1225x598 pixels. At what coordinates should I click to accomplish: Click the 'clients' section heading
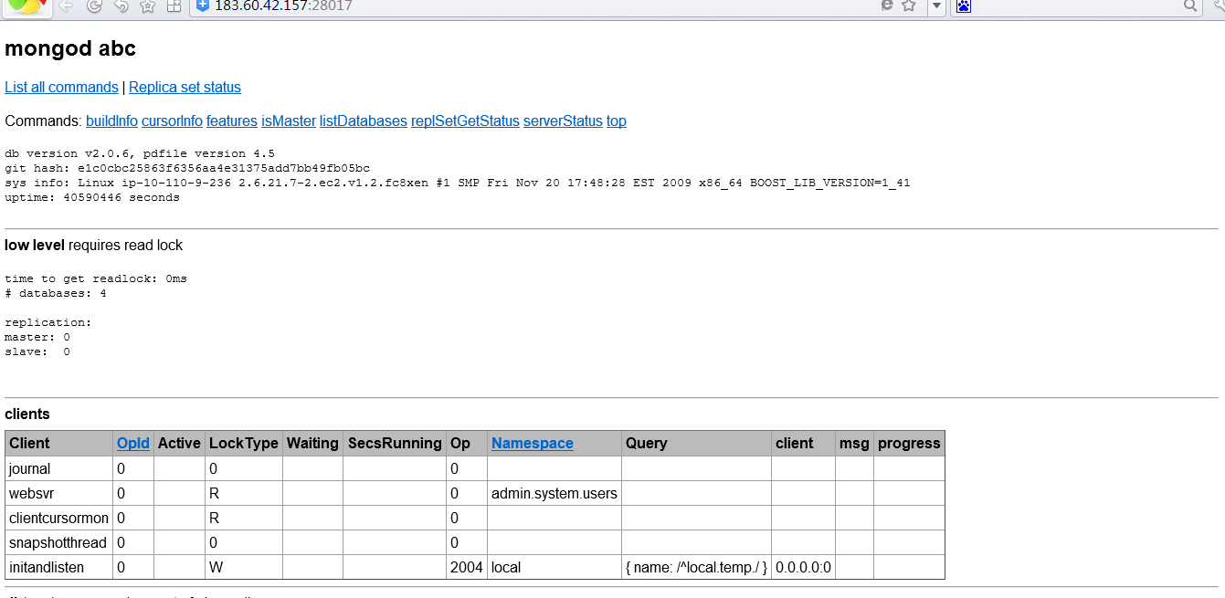click(x=27, y=414)
